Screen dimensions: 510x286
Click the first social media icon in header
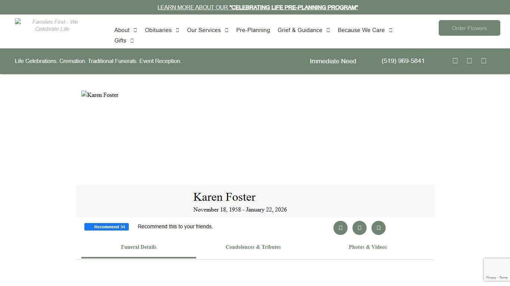tap(455, 60)
